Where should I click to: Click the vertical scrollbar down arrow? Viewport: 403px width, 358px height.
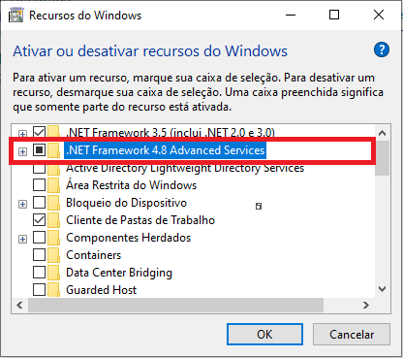[383, 289]
